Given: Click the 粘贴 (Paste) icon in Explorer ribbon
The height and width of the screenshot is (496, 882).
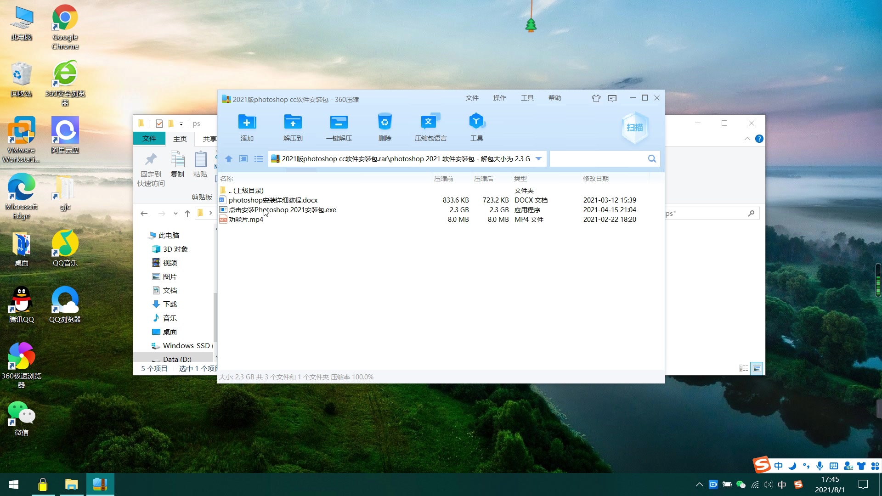Looking at the screenshot, I should click(x=200, y=159).
